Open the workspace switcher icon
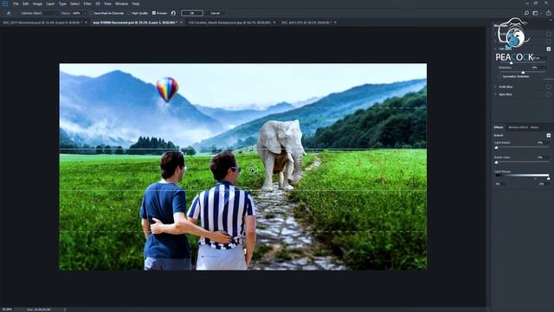The height and width of the screenshot is (312, 554). click(536, 13)
